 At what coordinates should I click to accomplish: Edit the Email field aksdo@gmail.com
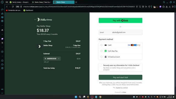tap(120, 32)
